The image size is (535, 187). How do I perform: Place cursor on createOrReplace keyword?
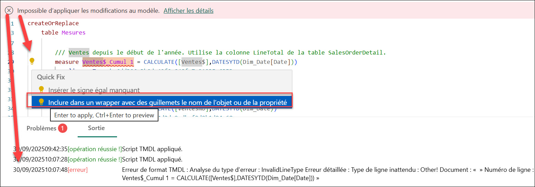(x=53, y=23)
